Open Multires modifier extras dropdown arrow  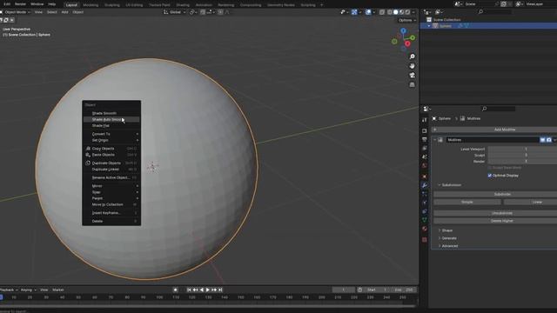click(x=554, y=140)
